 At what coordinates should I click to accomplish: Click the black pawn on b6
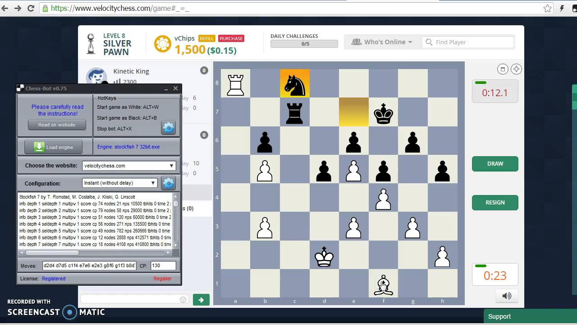pos(265,142)
